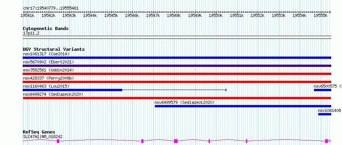Open the nsv1160463 (Lou2015) variant label
This screenshot has width=342, height=145.
tap(46, 86)
